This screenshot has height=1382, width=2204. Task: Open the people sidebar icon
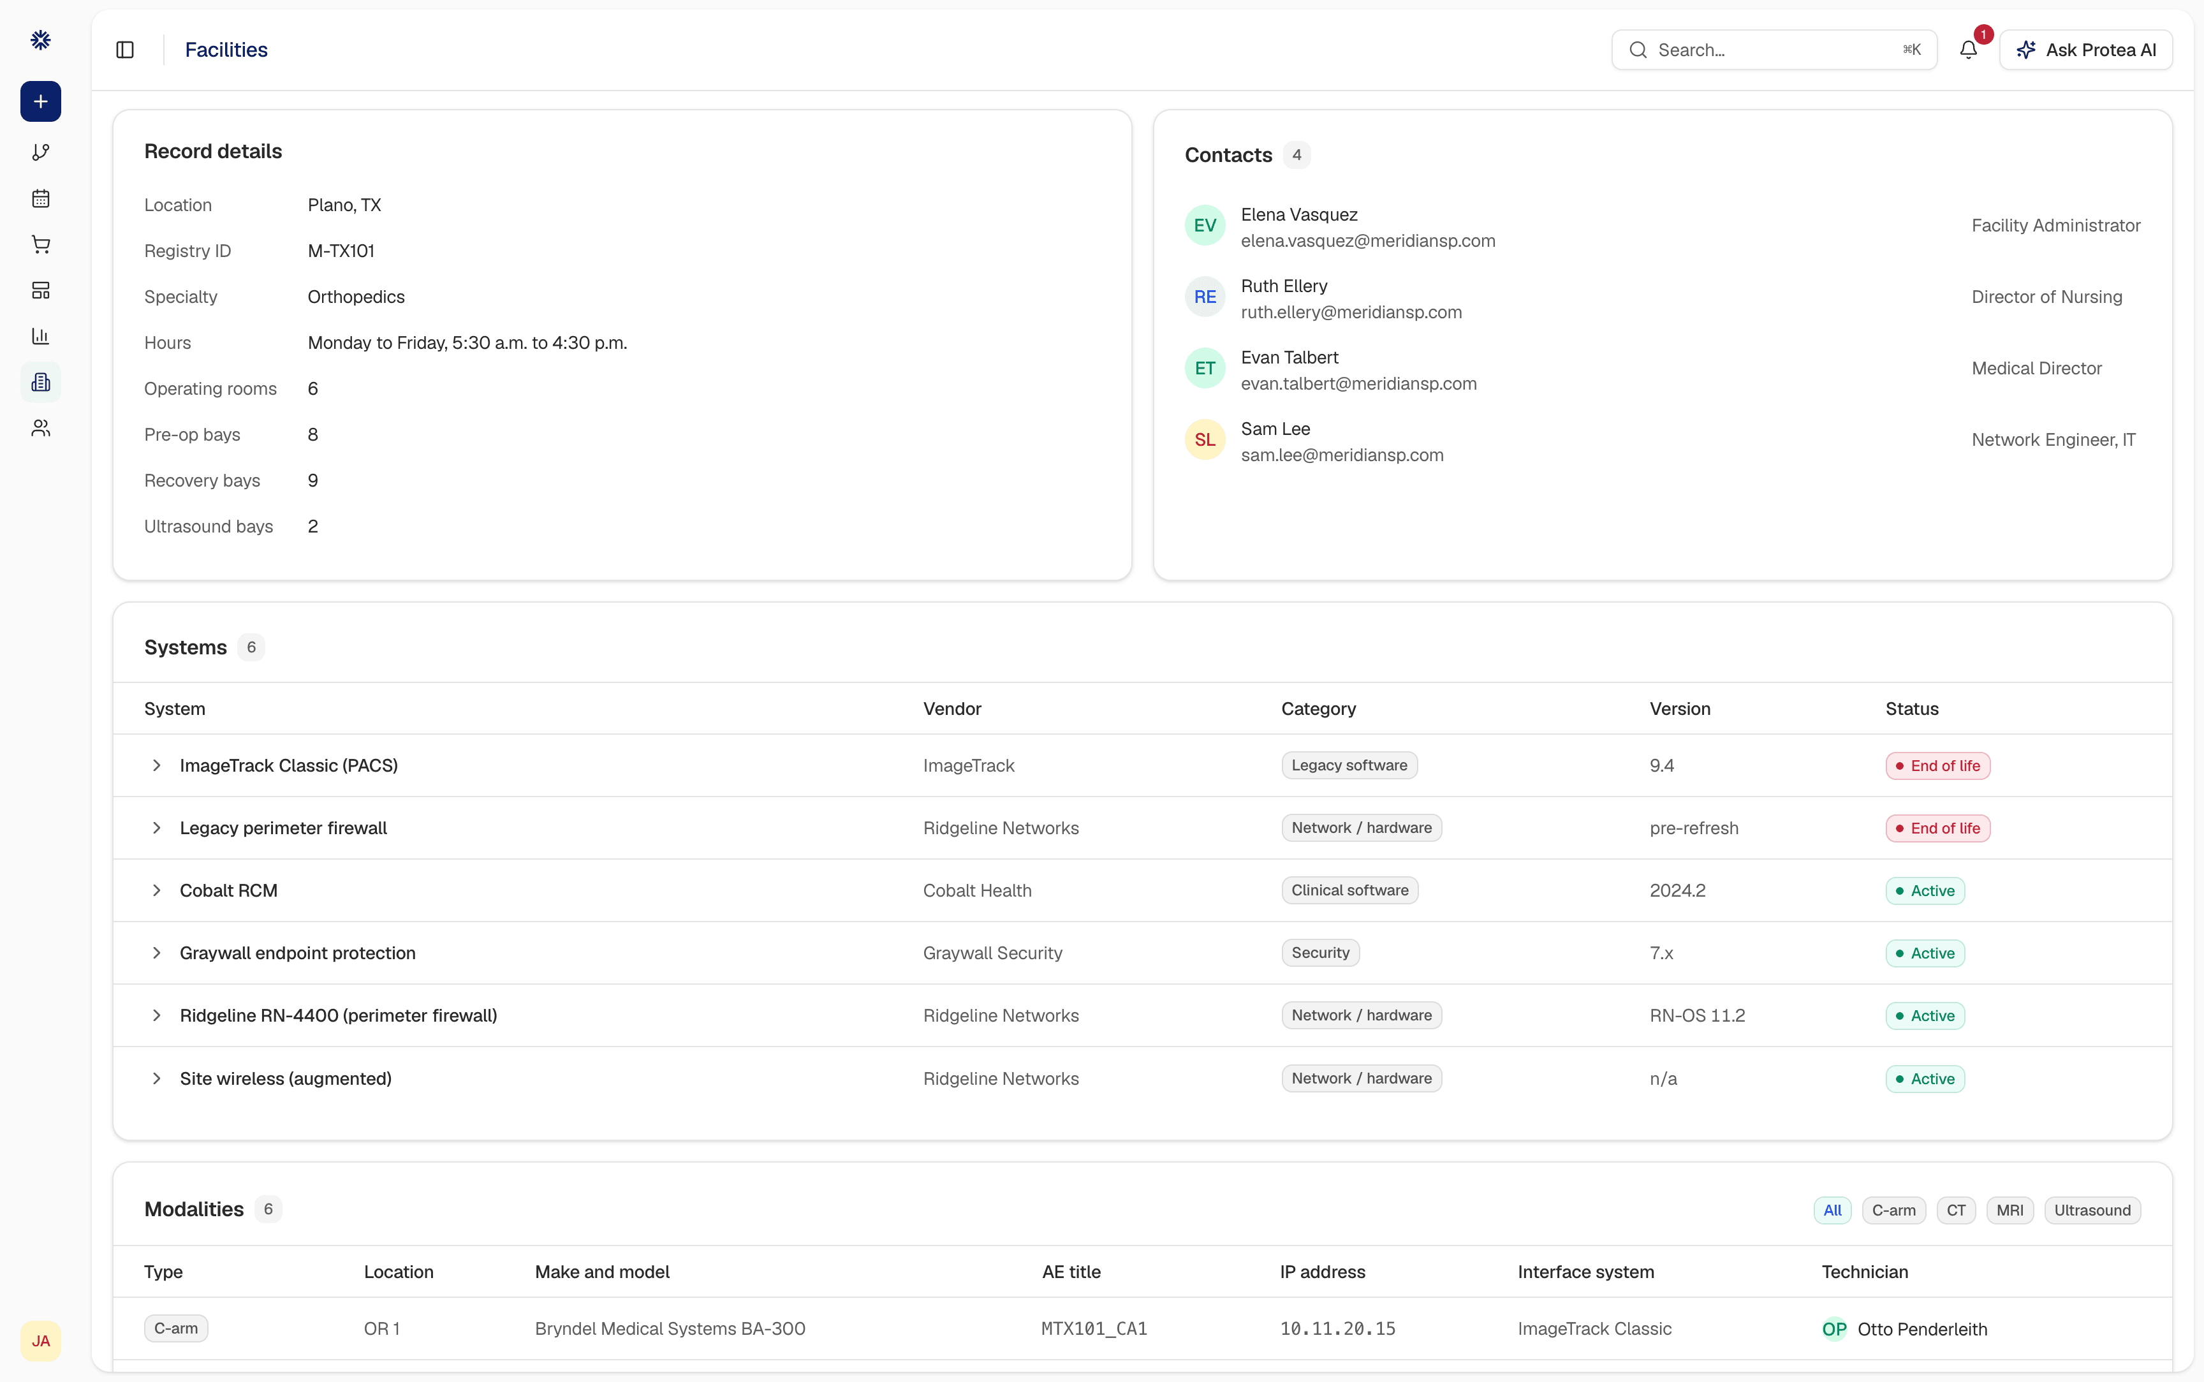click(40, 428)
